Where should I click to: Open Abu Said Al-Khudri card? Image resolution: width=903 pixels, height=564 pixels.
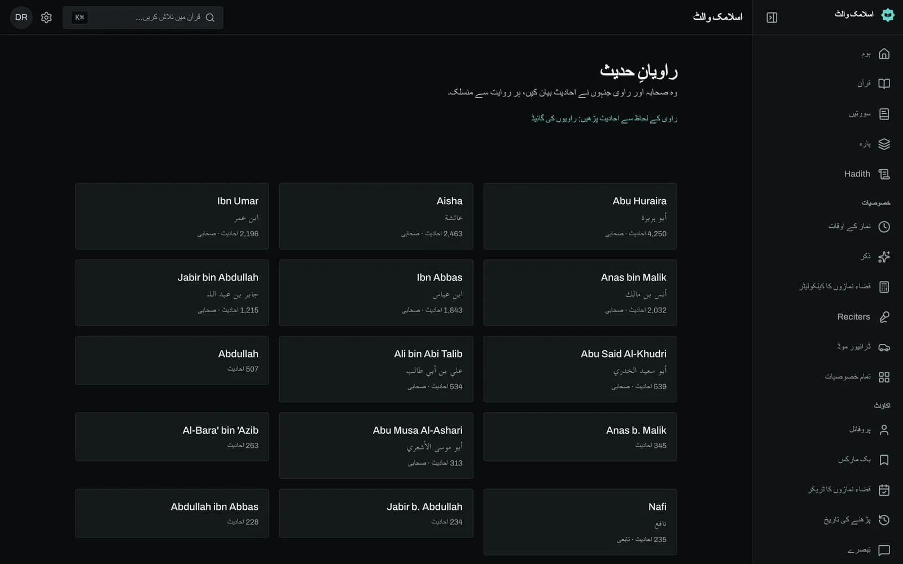580,369
